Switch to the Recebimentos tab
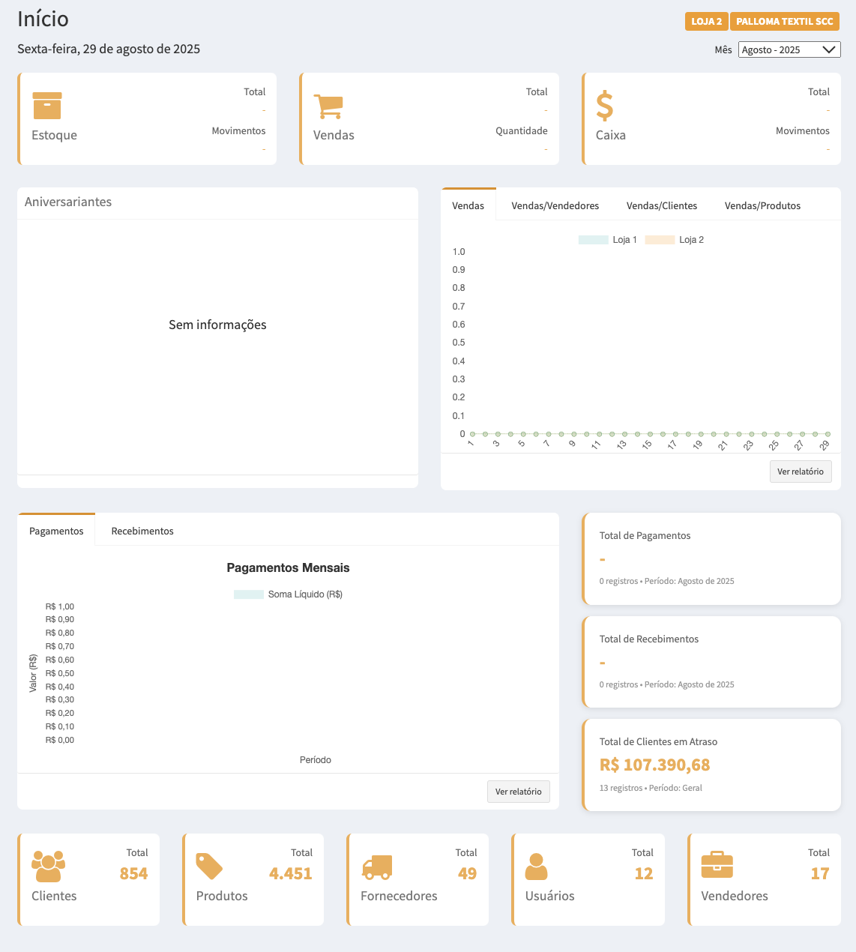Screen dimensions: 856x952 142,531
